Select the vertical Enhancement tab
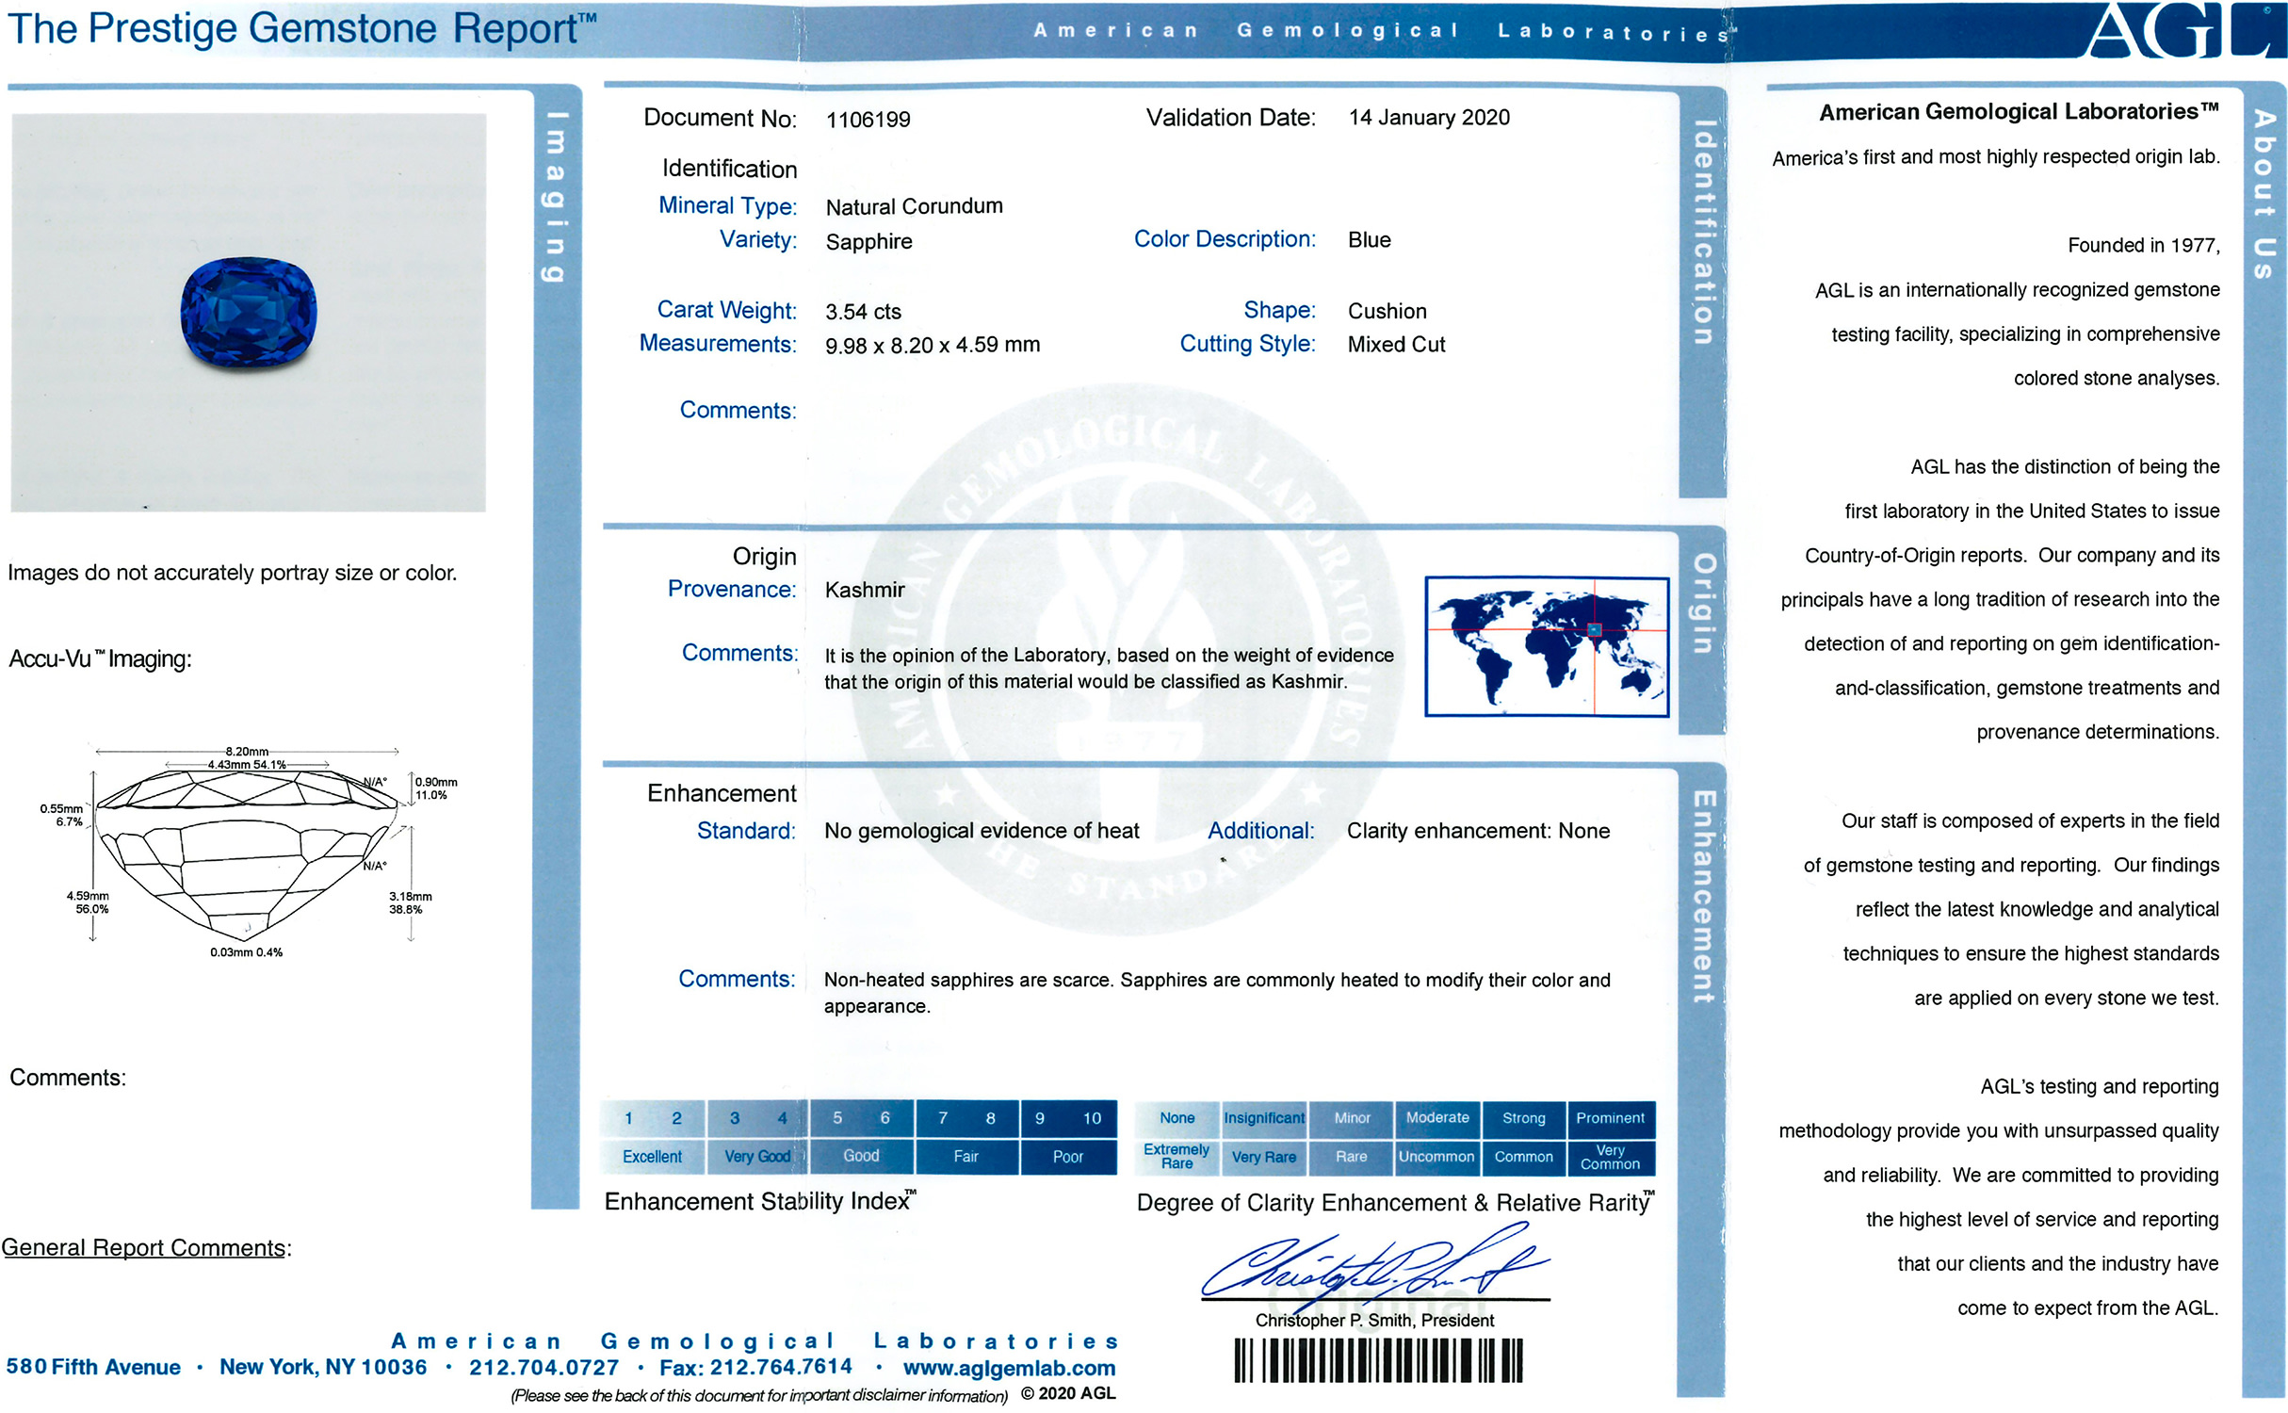Image resolution: width=2288 pixels, height=1413 pixels. [x=1703, y=897]
